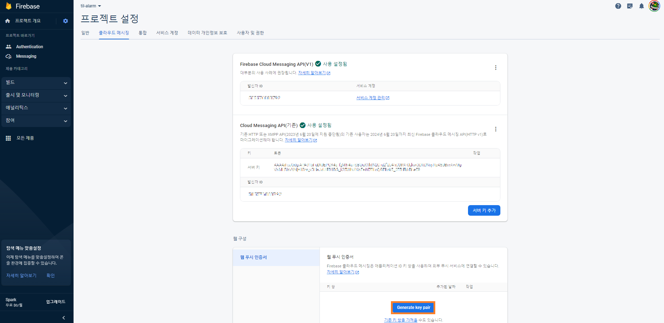Open 자세히 알아보기 link under V1 API
Screen dimensions: 664x323
click(314, 73)
